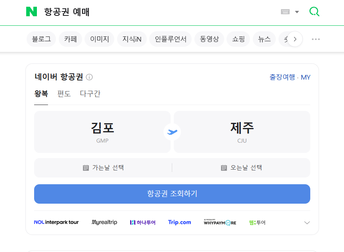The image size is (344, 252).
Task: Open the more options ellipsis icon
Action: pyautogui.click(x=315, y=38)
